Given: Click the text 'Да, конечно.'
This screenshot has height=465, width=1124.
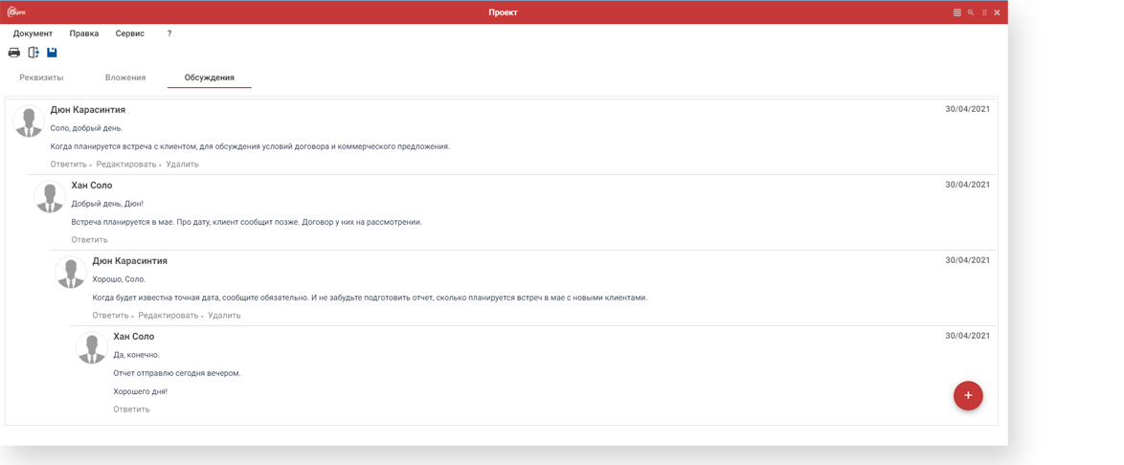Looking at the screenshot, I should click(136, 355).
